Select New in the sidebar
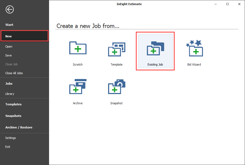The image size is (245, 165). click(25, 36)
